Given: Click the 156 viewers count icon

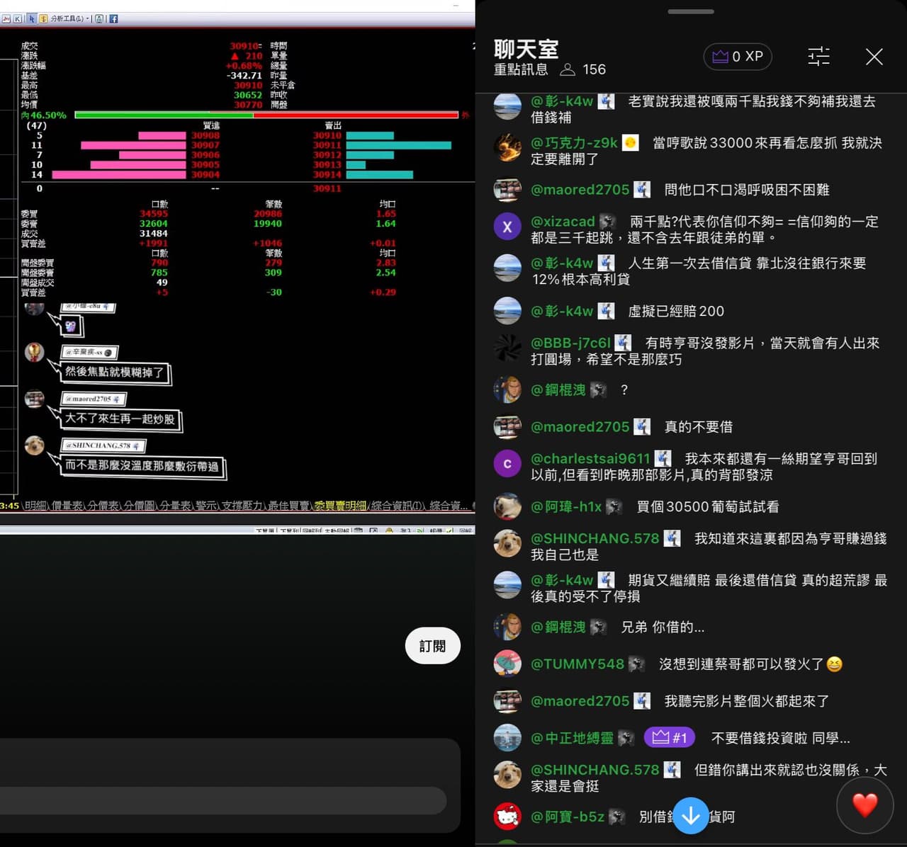Looking at the screenshot, I should [x=568, y=69].
